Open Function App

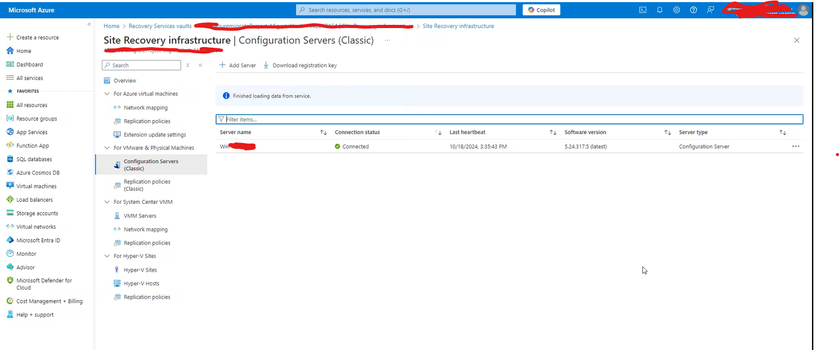click(28, 146)
